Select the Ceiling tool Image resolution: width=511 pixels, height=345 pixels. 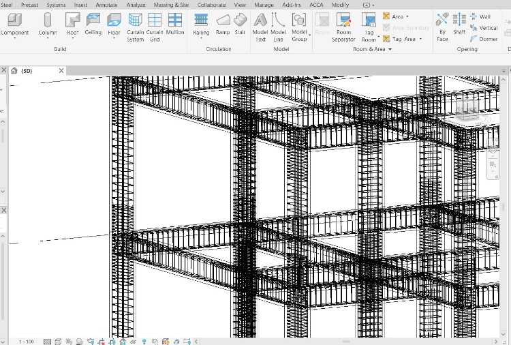coord(93,24)
